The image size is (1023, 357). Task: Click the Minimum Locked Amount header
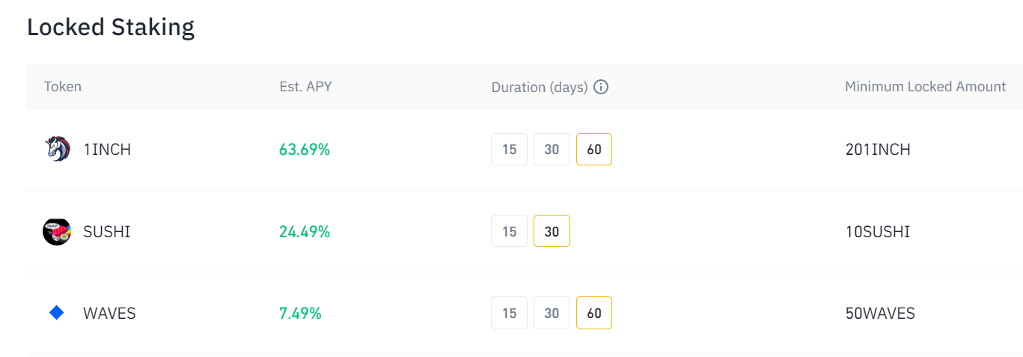[x=925, y=87]
